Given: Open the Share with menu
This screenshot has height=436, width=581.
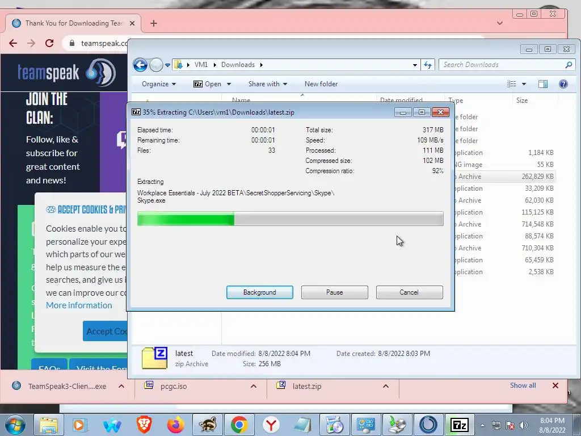Looking at the screenshot, I should (x=268, y=84).
